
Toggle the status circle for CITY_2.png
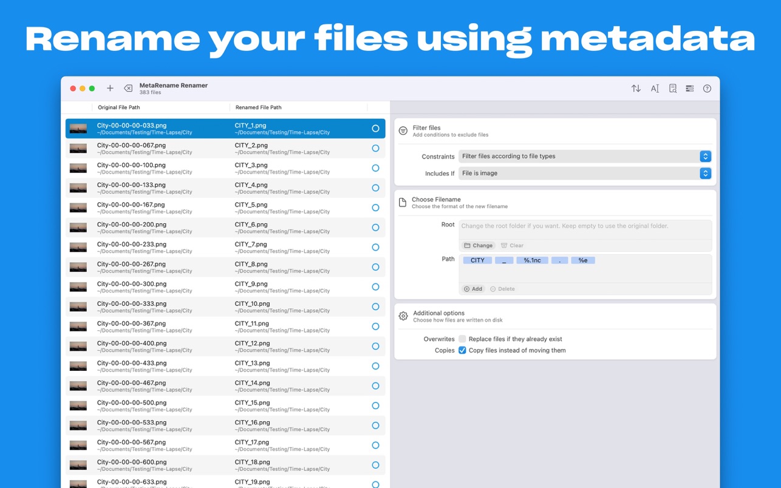[375, 148]
